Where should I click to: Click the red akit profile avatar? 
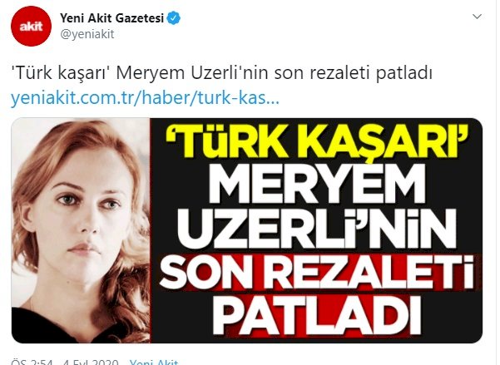tap(31, 26)
